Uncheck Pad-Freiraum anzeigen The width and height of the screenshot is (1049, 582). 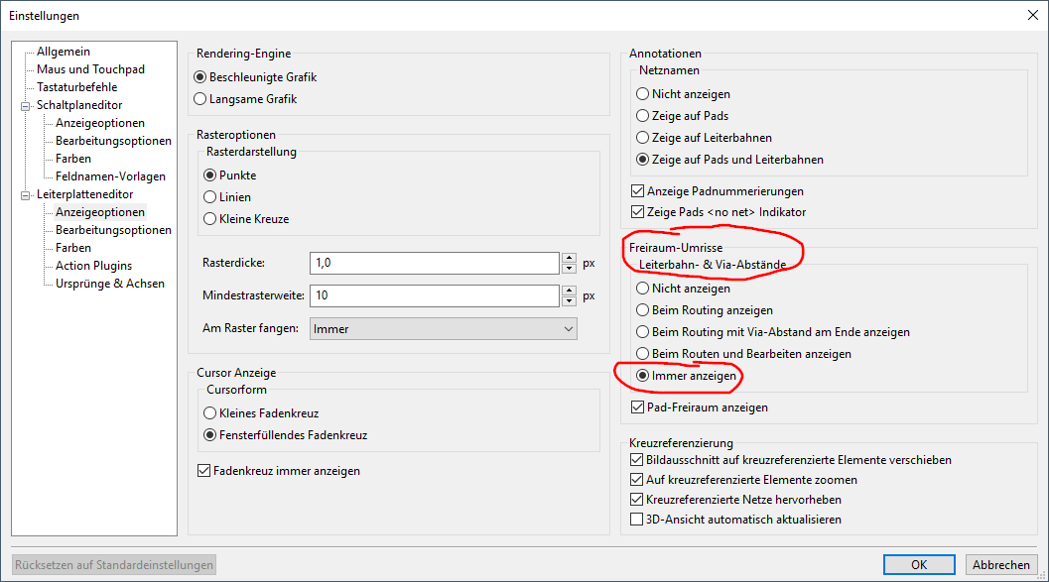[699, 407]
